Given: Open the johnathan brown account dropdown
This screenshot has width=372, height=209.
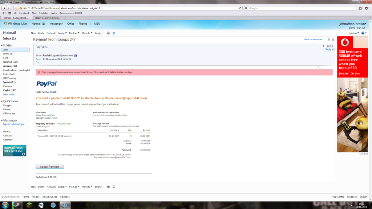Looking at the screenshot, I should [352, 24].
